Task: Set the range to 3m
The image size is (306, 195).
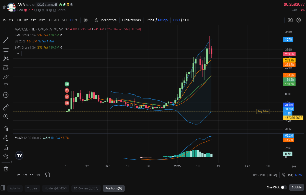Action: tap(18, 175)
